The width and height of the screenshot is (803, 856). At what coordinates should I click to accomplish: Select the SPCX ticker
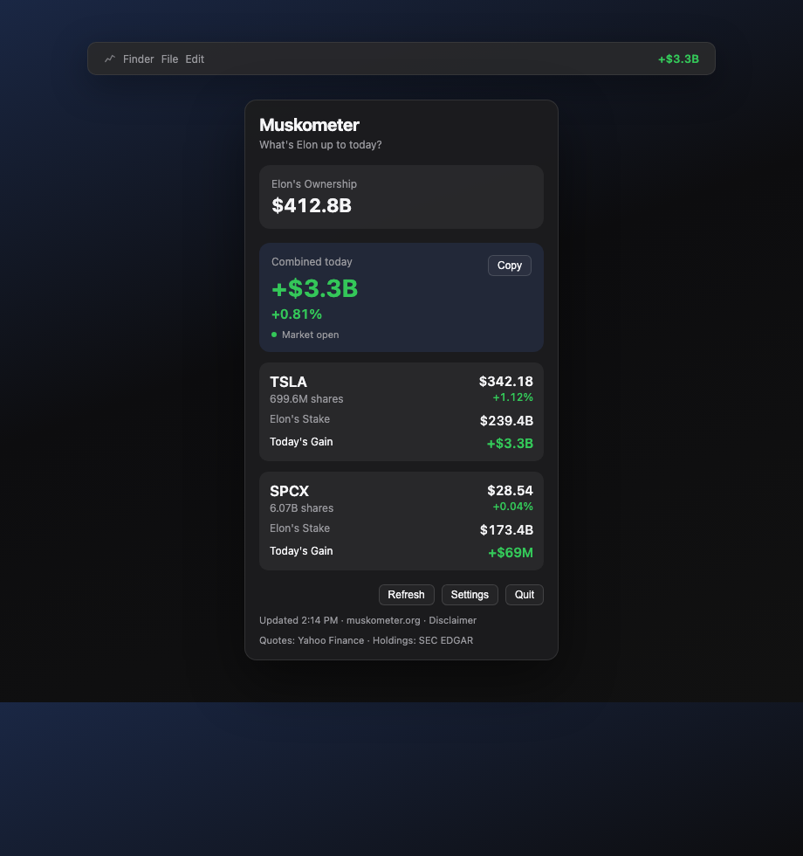290,491
